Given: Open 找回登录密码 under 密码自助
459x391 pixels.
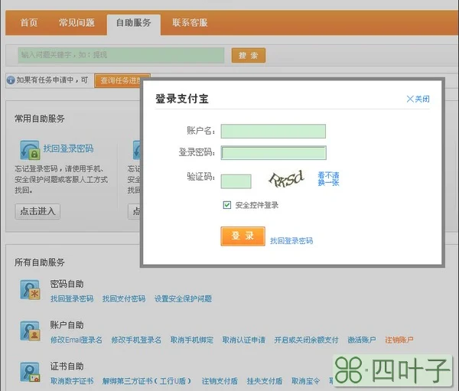Looking at the screenshot, I should pos(72,298).
